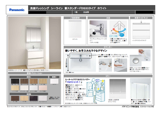Open the three-panel mirror LED image
This screenshot has width=161, height=113.
(117, 89)
